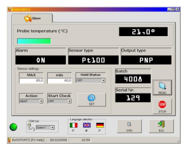Choose the radio button under British flag

tap(86, 130)
